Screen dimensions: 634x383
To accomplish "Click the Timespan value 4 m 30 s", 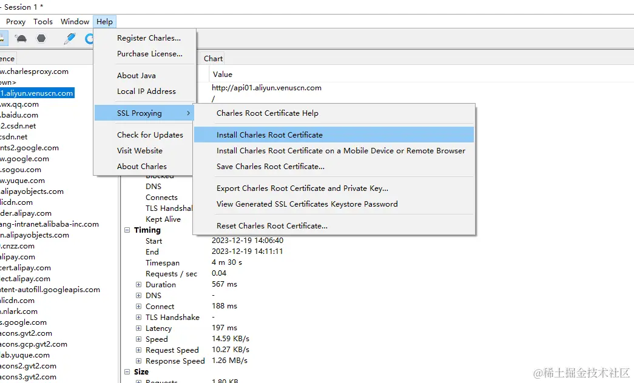I will pos(227,262).
